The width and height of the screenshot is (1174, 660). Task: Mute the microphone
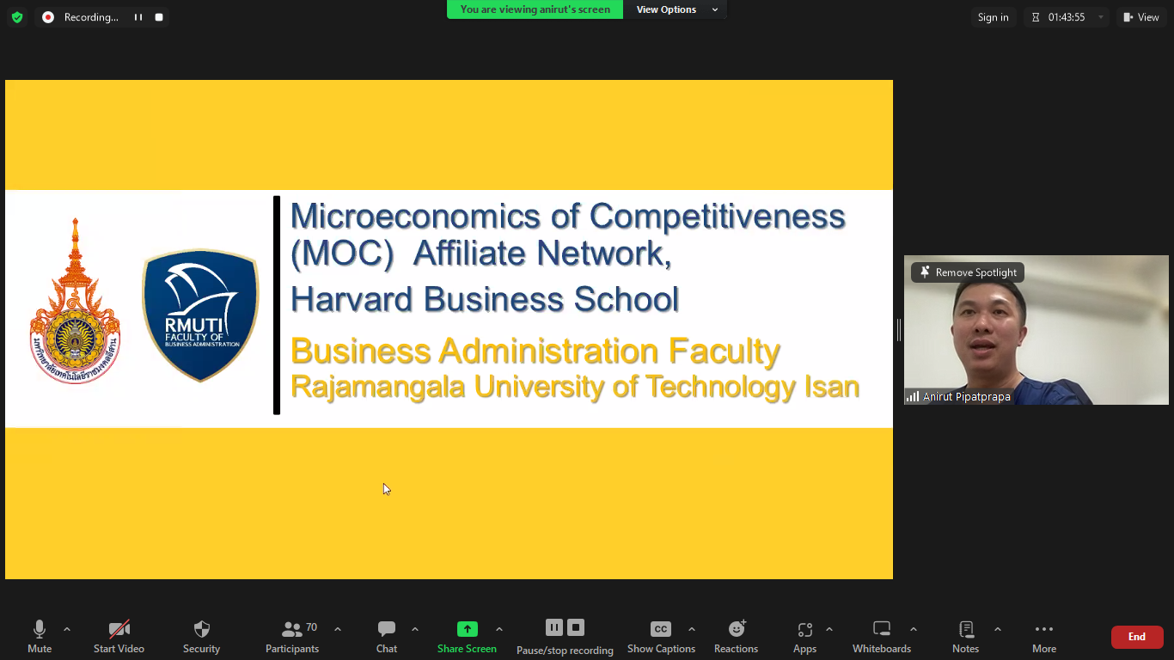(x=40, y=637)
